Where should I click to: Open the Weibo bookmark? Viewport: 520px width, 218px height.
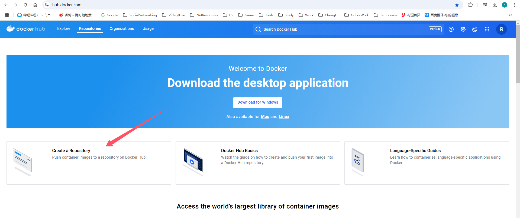point(77,15)
